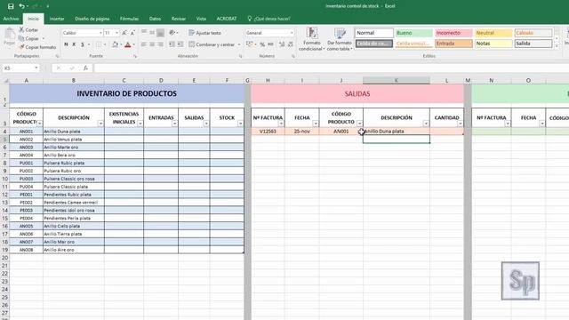
Task: Open Combinar y centrar dropdown arrow
Action: point(239,44)
